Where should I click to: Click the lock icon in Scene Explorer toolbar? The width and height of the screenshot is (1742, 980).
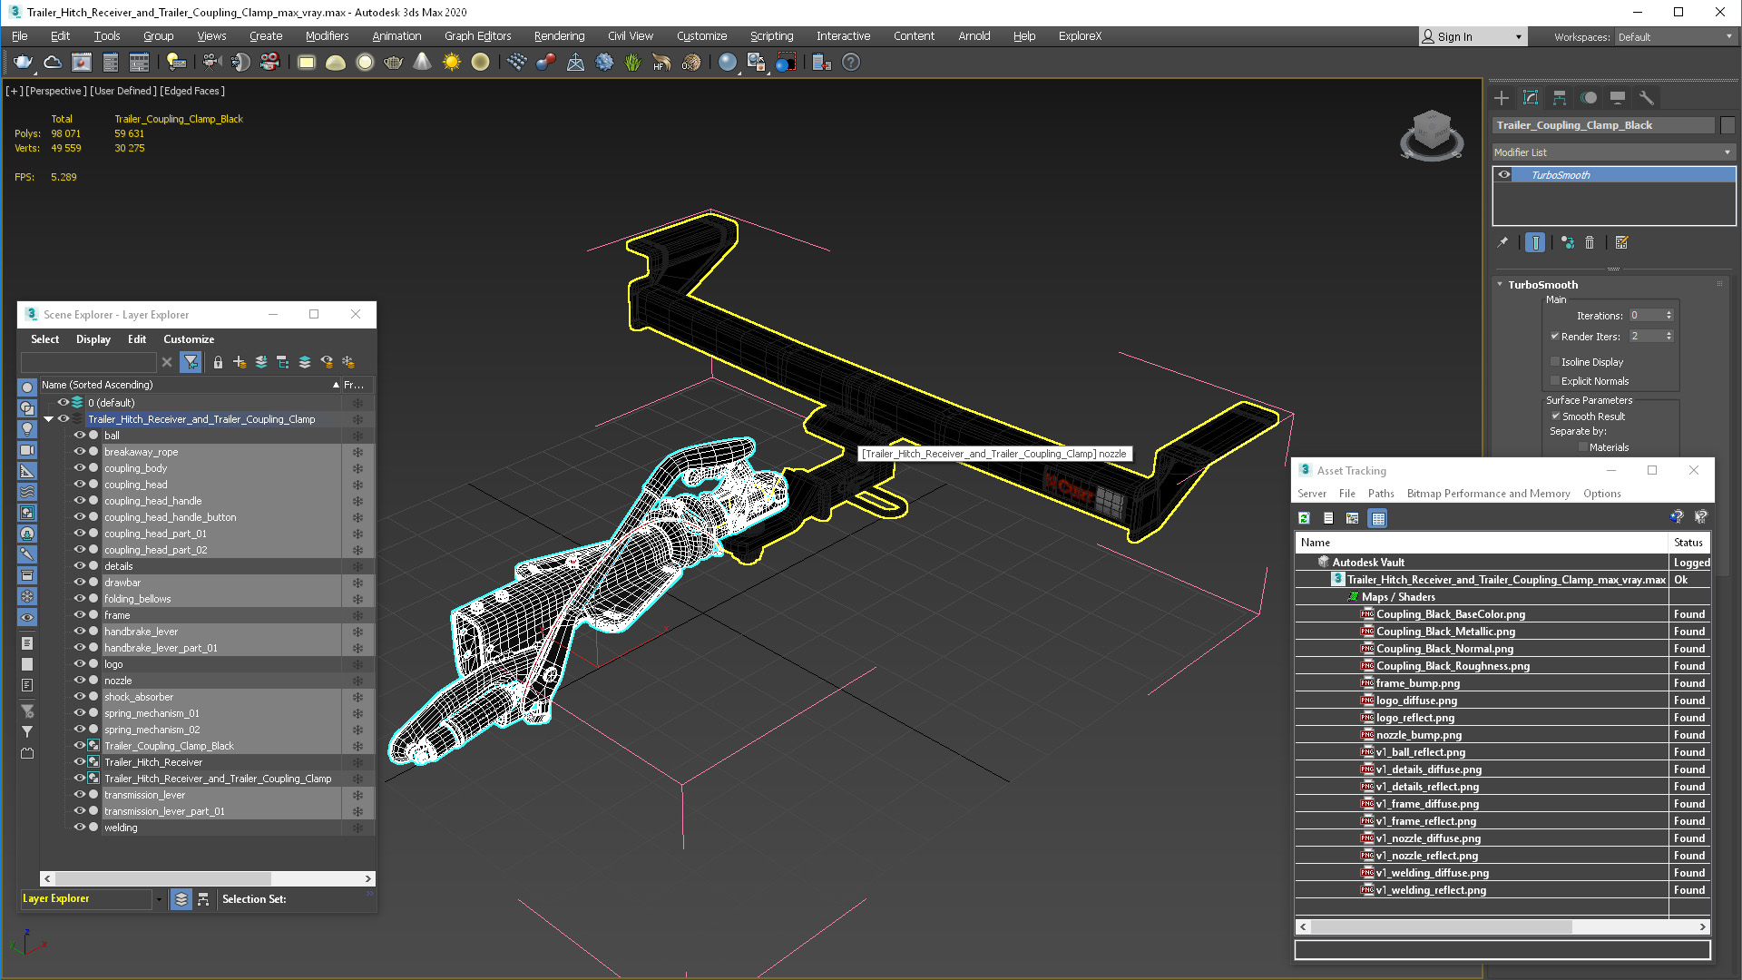coord(218,362)
